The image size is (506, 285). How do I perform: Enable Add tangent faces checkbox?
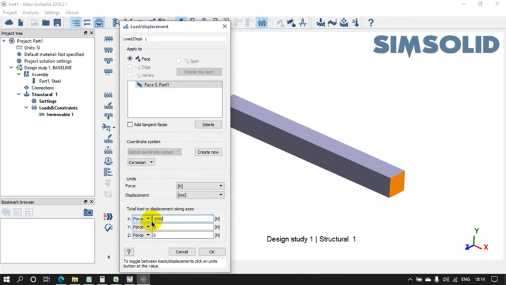[x=130, y=125]
